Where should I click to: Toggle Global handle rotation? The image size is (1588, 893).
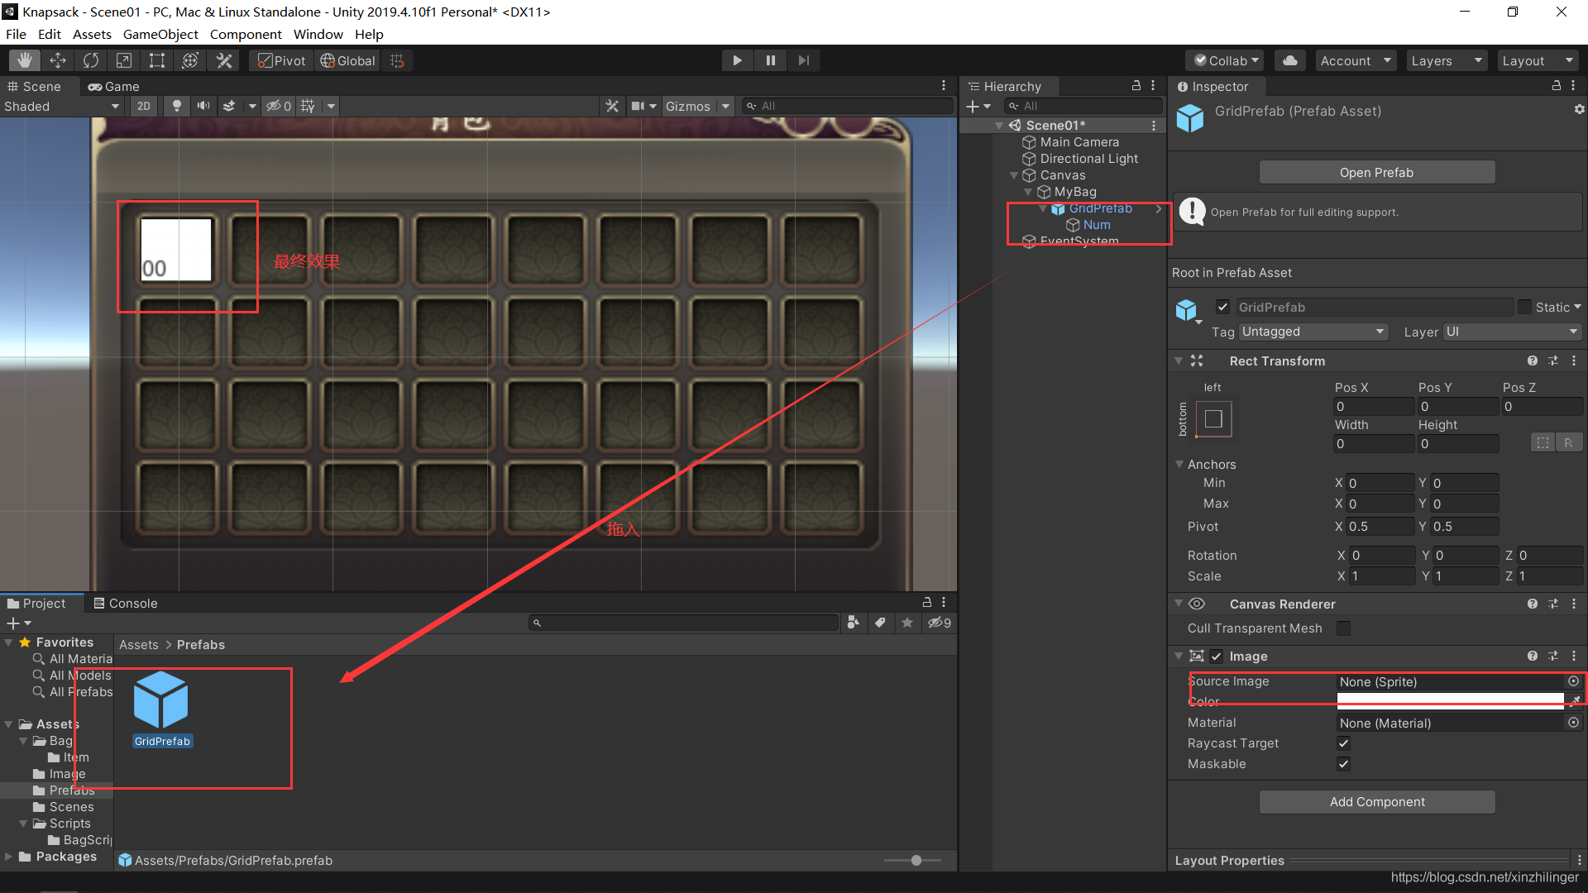click(348, 60)
